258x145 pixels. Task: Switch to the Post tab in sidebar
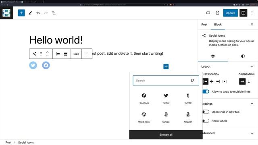coord(204,25)
